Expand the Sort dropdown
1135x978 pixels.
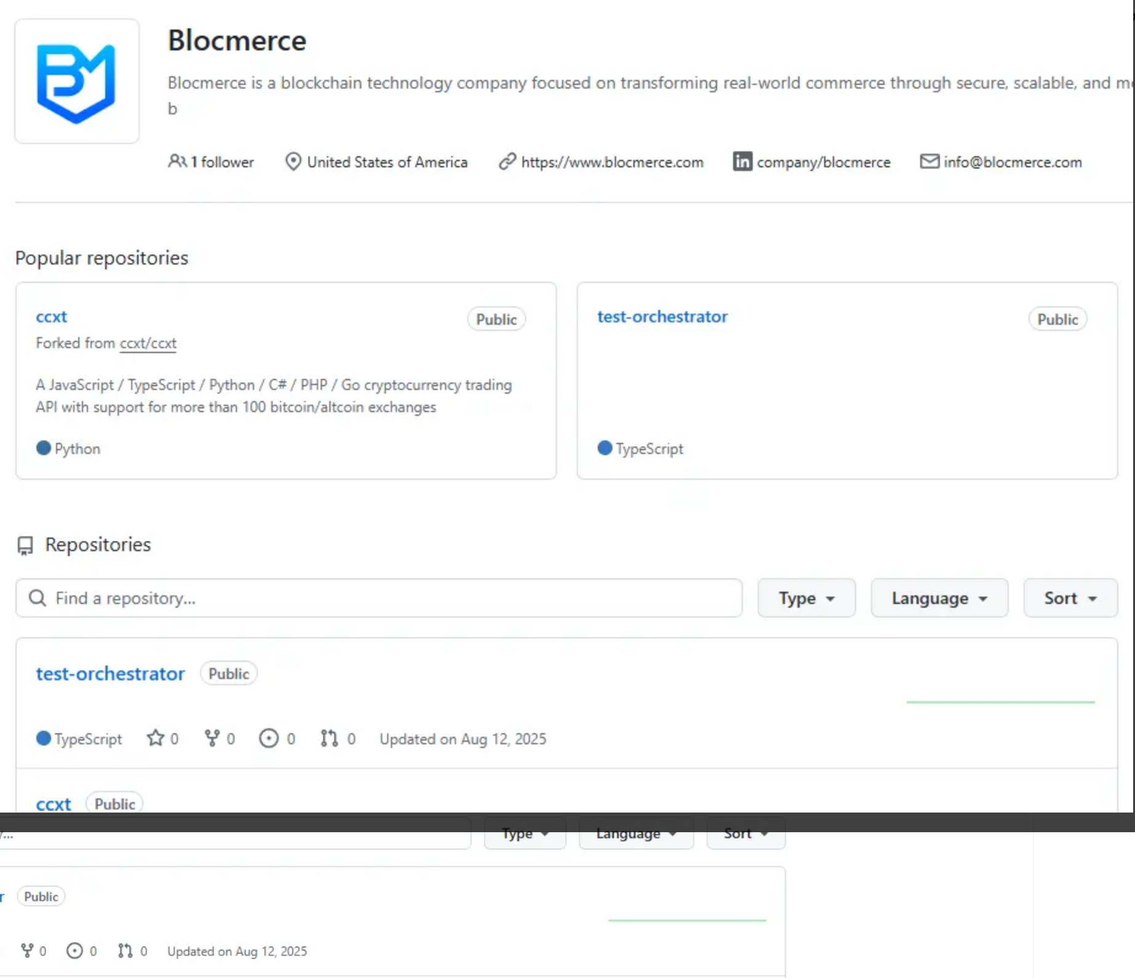click(x=1070, y=598)
